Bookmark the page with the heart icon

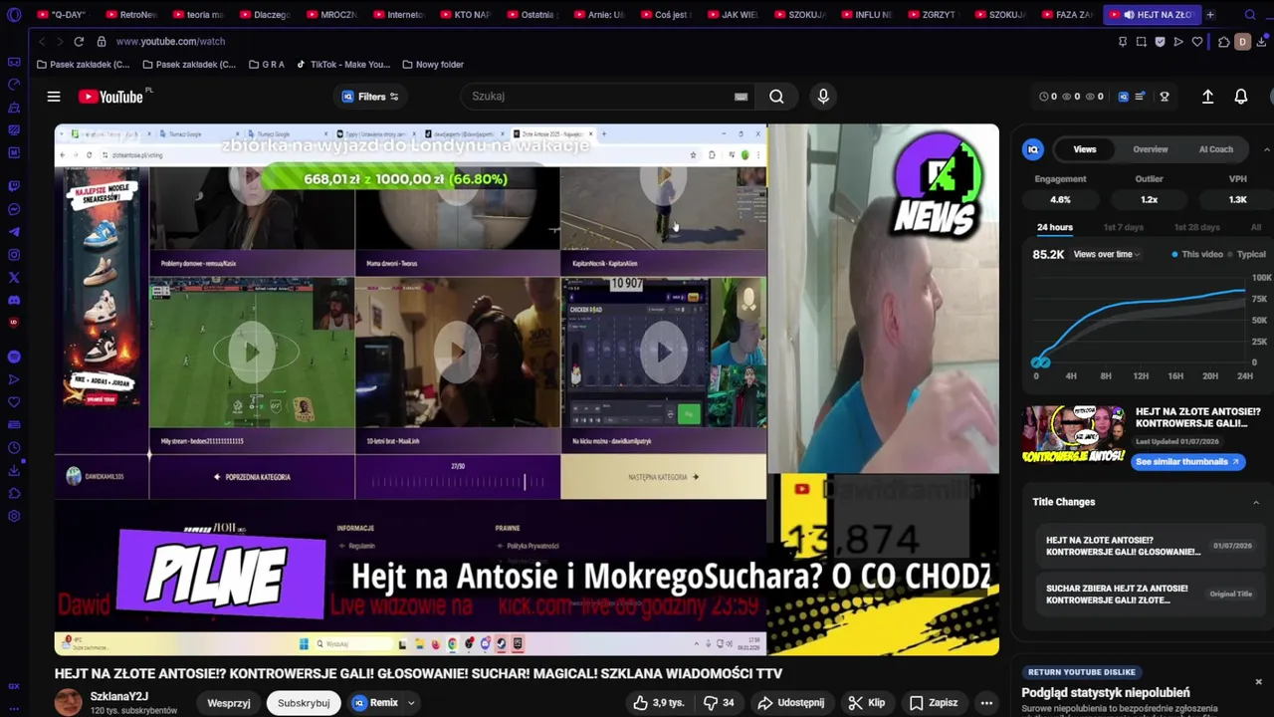[1197, 42]
